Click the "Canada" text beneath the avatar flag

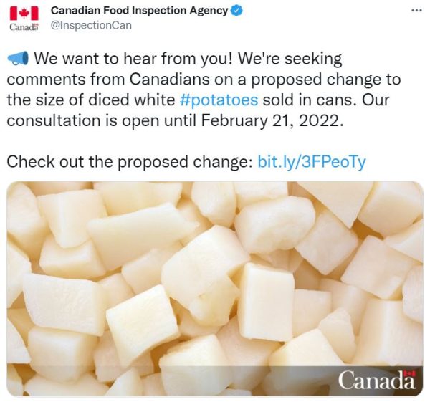[x=24, y=27]
